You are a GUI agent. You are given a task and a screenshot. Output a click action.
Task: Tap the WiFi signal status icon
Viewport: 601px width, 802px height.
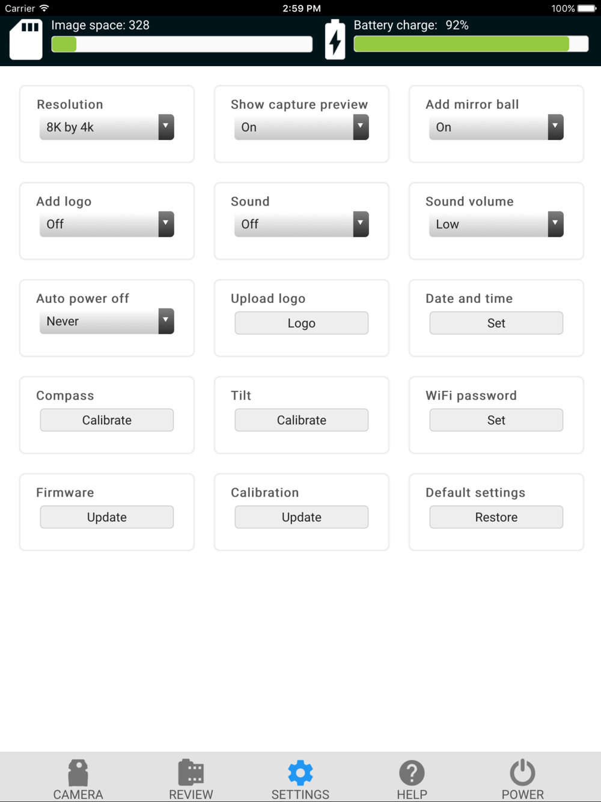44,8
